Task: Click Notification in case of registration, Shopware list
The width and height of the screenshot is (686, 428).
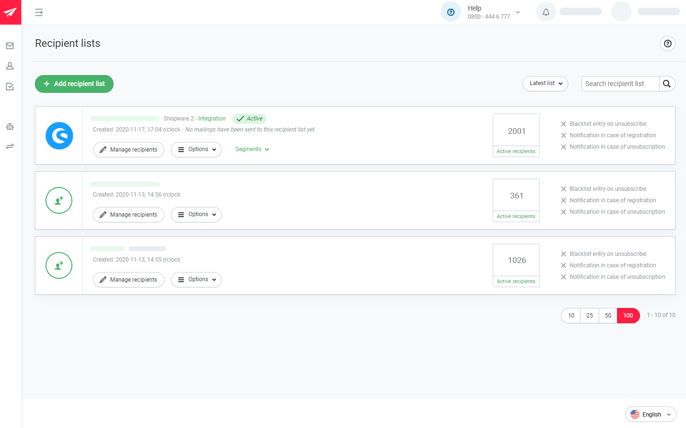Action: [x=608, y=135]
